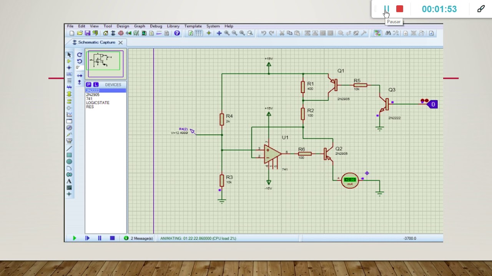The width and height of the screenshot is (492, 276).
Task: Toggle the grid display toolbar button
Action: click(198, 33)
